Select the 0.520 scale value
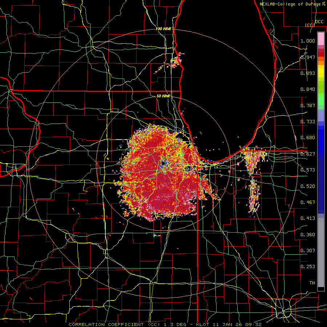This screenshot has width=327, height=327. tap(308, 186)
